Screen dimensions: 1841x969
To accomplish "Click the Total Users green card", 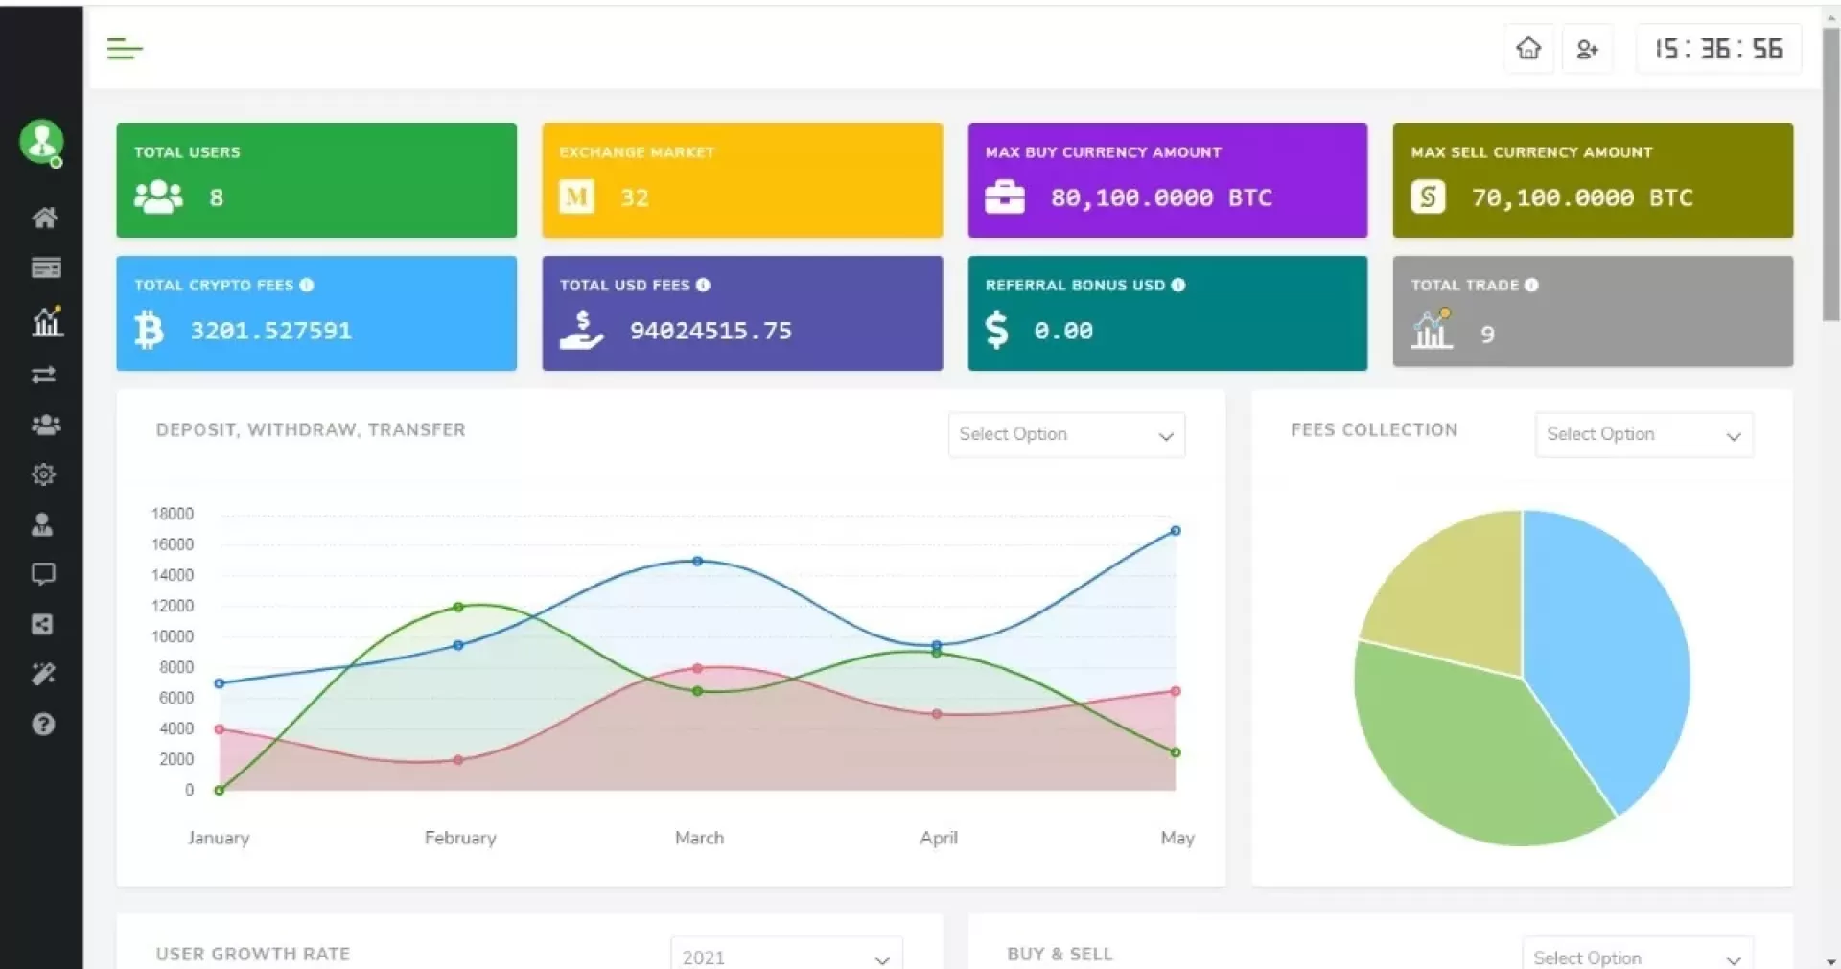I will coord(316,180).
